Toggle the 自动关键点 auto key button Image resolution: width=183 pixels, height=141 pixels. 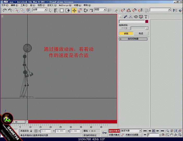pos(114,131)
